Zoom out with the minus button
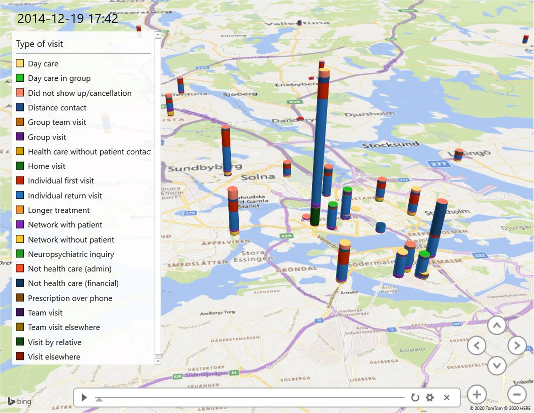The height and width of the screenshot is (413, 534). click(517, 395)
